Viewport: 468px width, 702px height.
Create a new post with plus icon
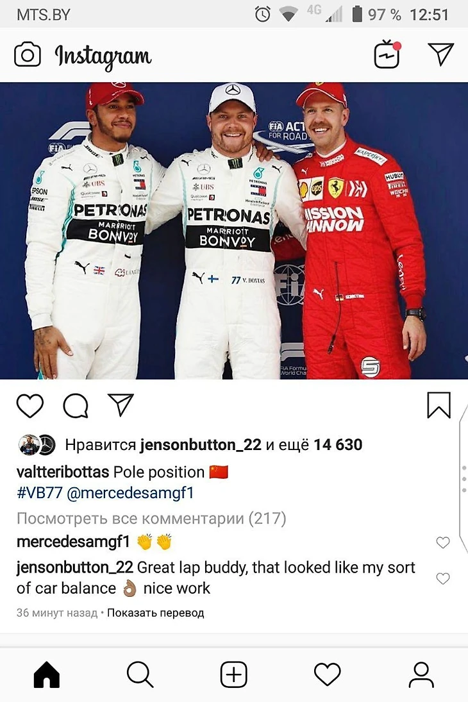tap(234, 674)
